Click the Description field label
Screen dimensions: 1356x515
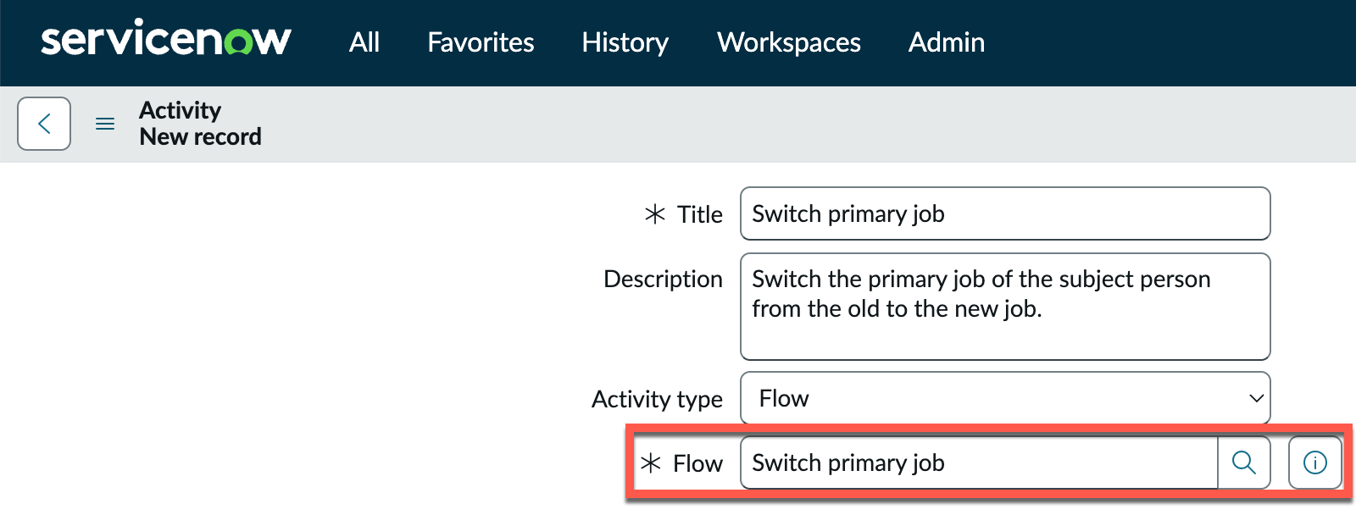pos(663,279)
